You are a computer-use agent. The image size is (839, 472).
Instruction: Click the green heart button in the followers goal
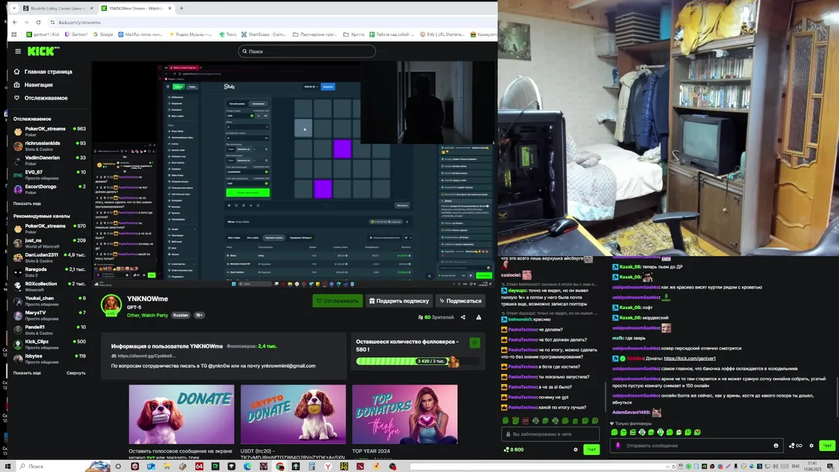click(475, 343)
